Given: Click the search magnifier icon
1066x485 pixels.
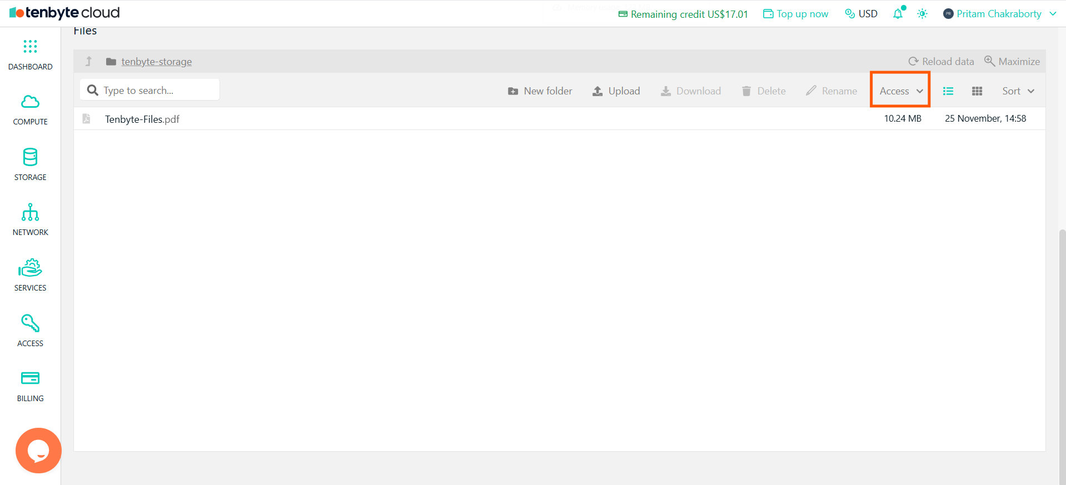Looking at the screenshot, I should coord(93,90).
